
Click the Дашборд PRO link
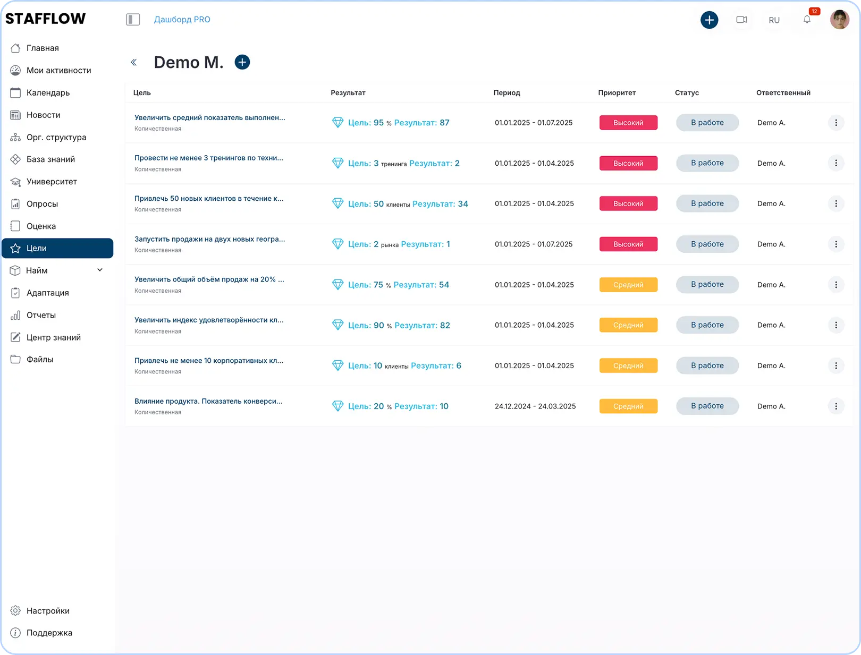pos(182,20)
